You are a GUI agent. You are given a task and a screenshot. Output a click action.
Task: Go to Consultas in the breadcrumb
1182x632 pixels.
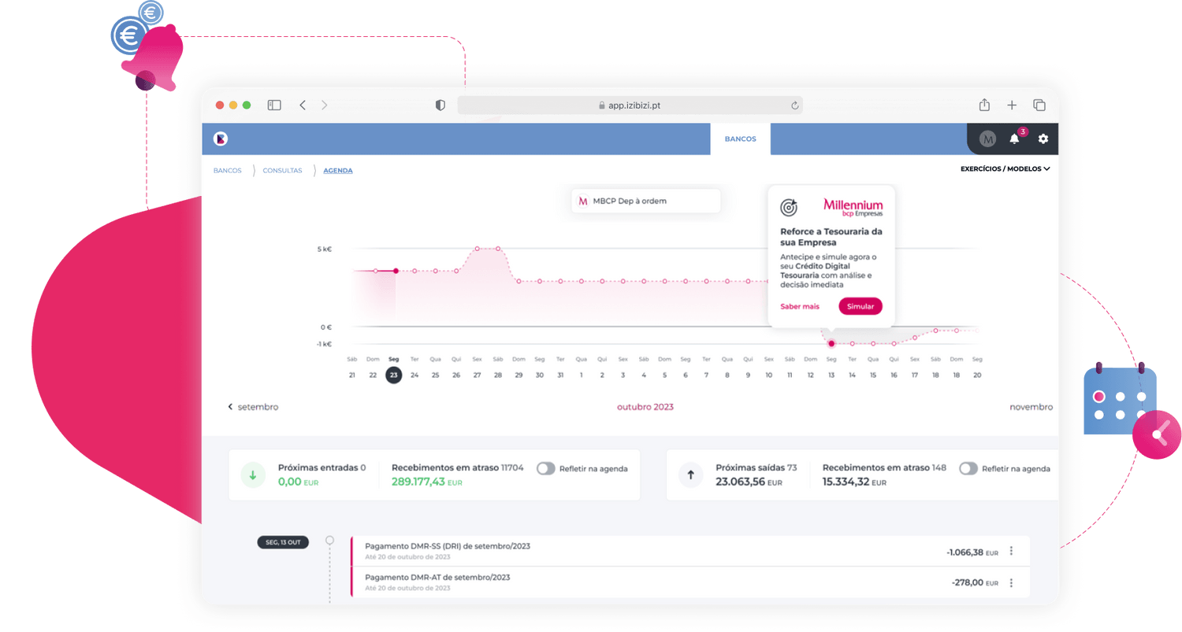pyautogui.click(x=282, y=171)
